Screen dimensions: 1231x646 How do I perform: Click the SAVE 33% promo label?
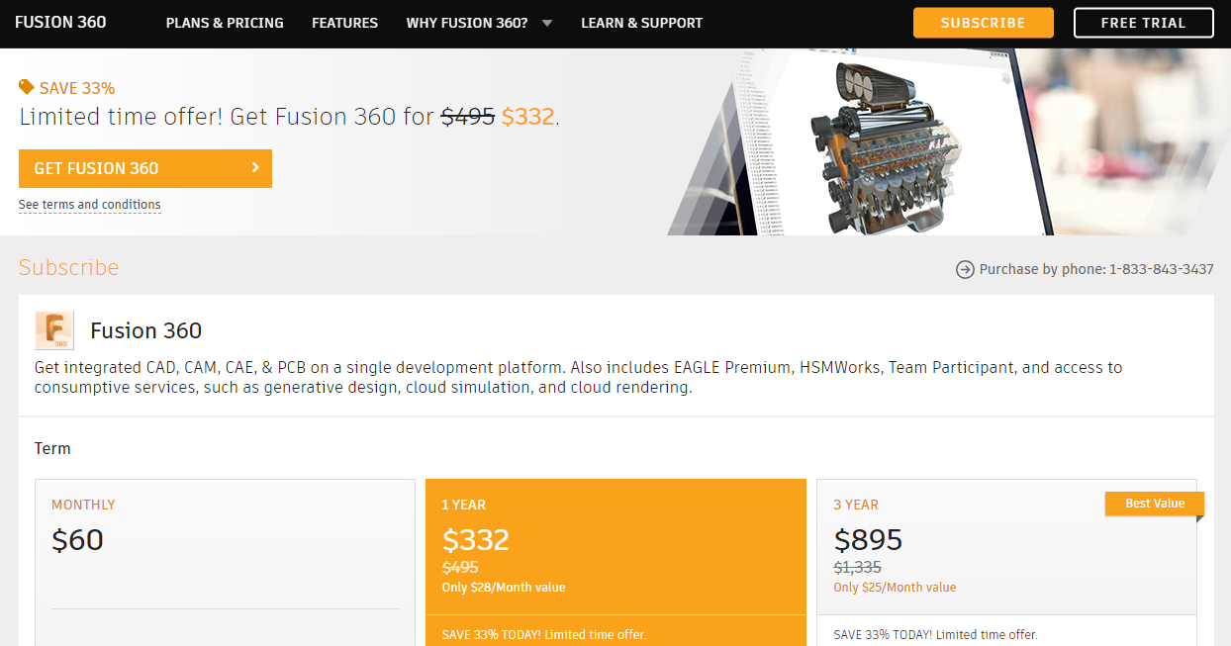point(77,88)
